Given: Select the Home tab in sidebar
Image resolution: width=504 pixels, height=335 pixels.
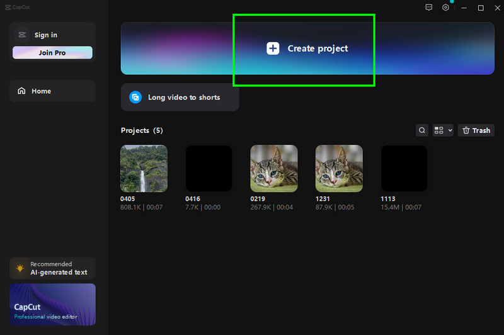Looking at the screenshot, I should point(52,91).
